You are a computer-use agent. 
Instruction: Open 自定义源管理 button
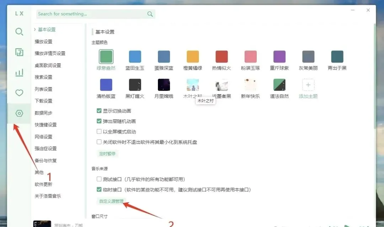(111, 201)
